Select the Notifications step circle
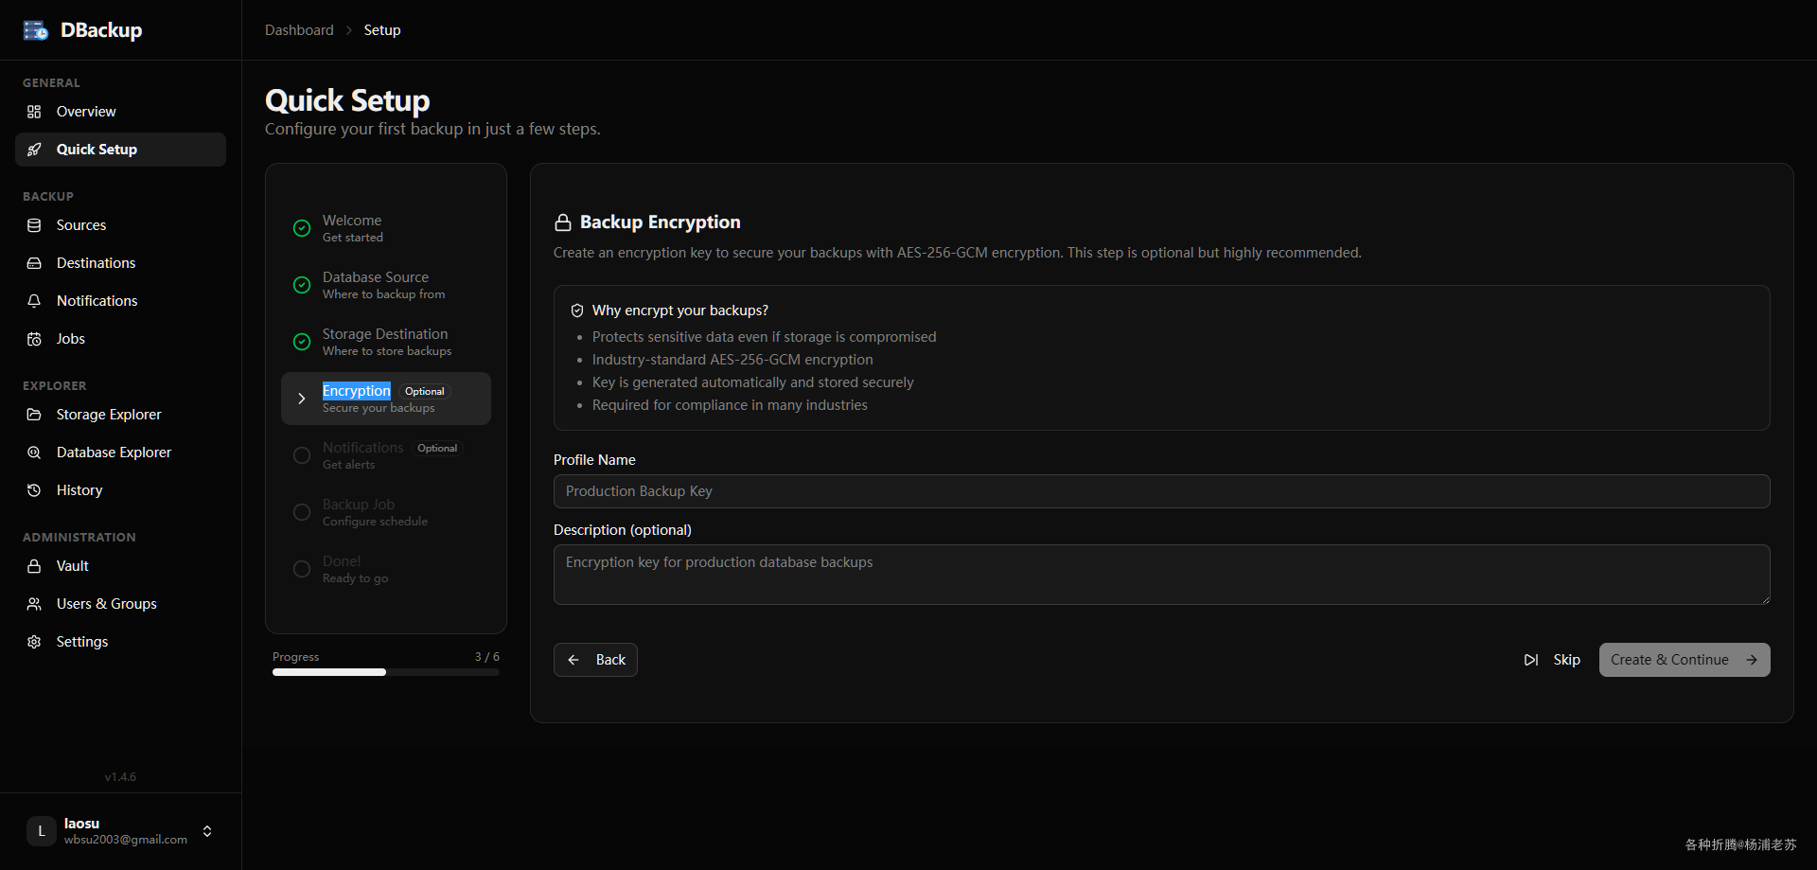 click(x=302, y=455)
